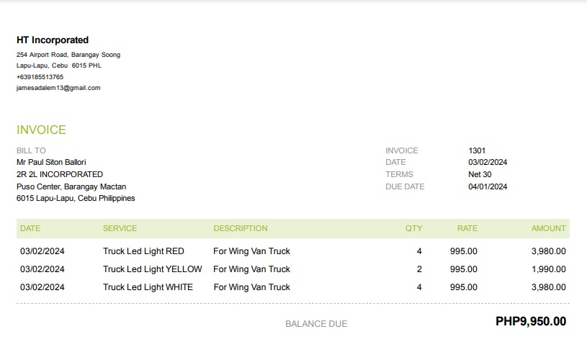The height and width of the screenshot is (347, 587).
Task: Select the Truck Led Light YELLOW row
Action: pyautogui.click(x=152, y=269)
